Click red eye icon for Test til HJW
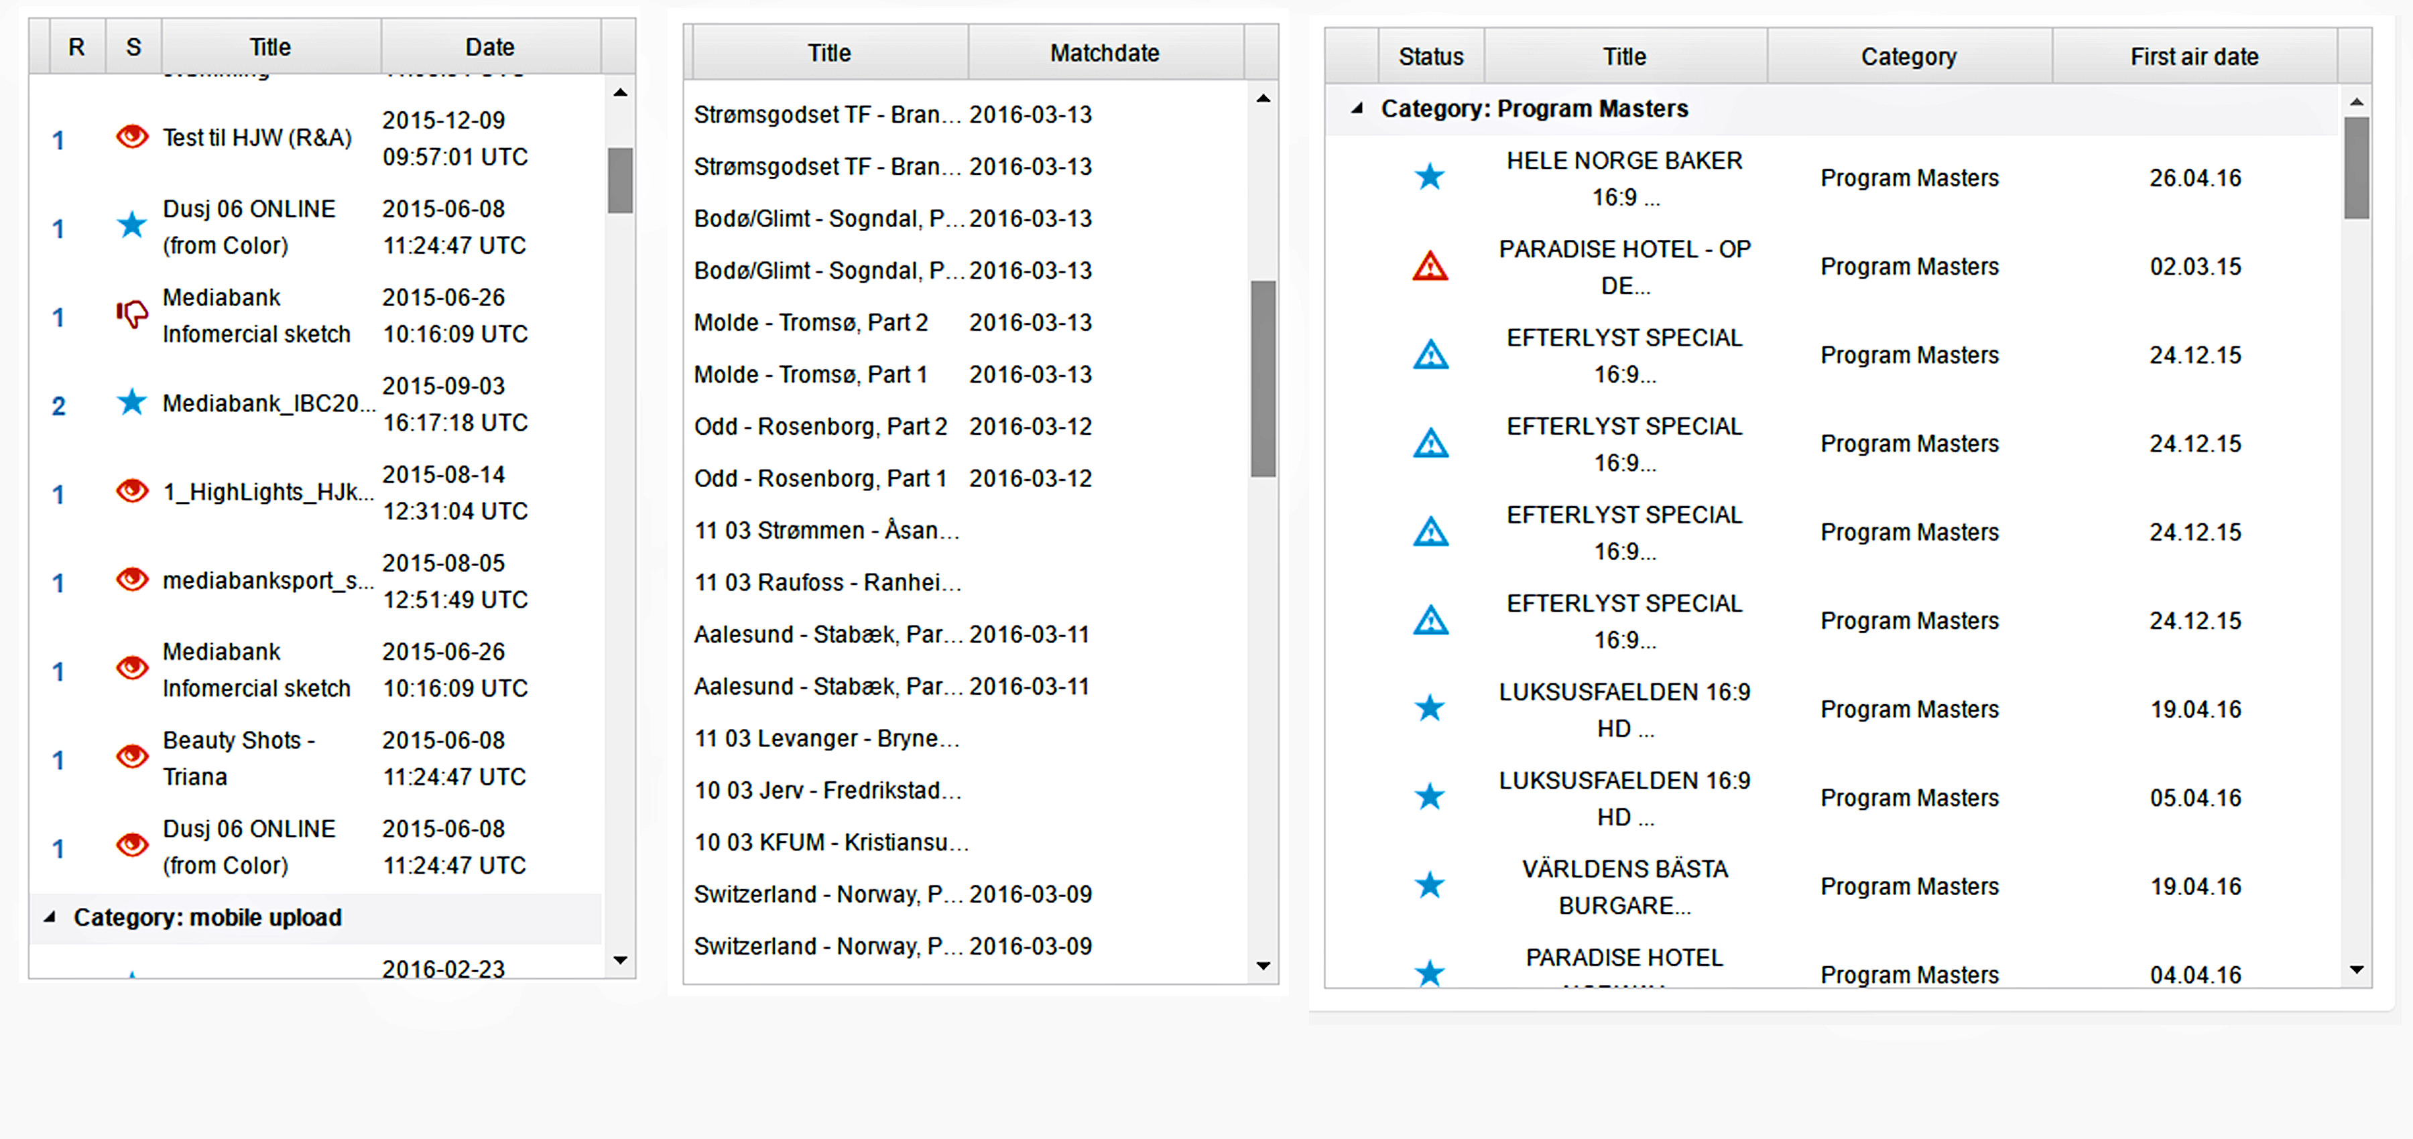The width and height of the screenshot is (2413, 1139). point(132,137)
